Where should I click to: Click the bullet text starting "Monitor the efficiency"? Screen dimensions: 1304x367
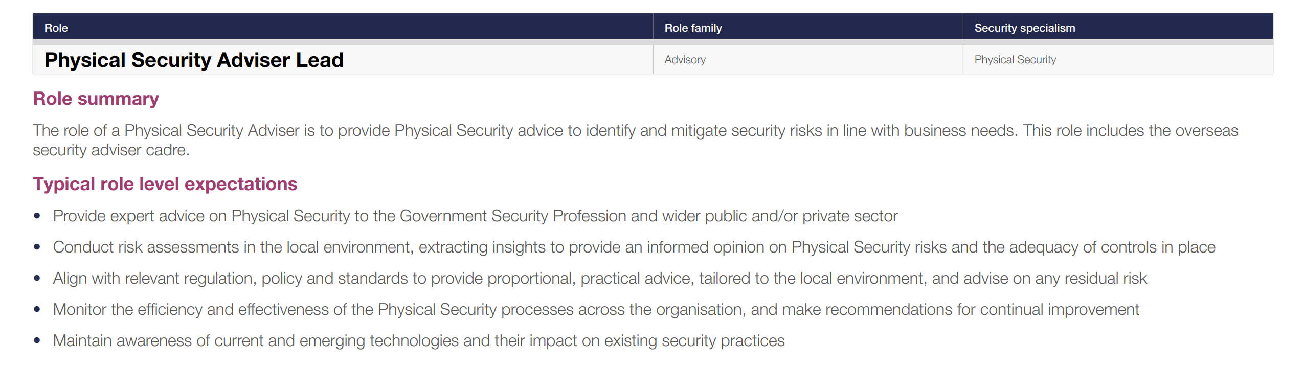[596, 310]
